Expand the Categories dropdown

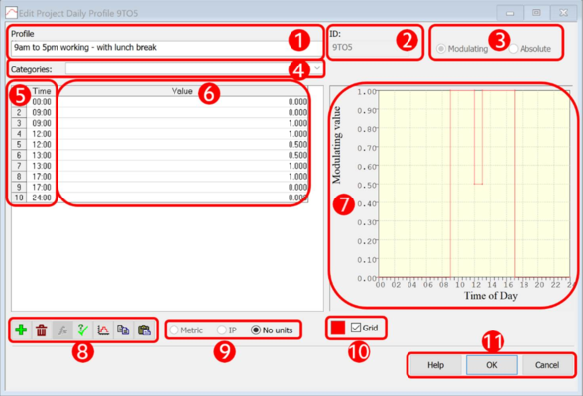317,68
